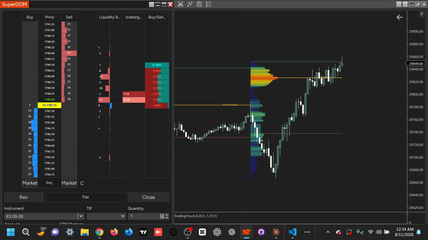Click the Liquidity B... column header
The height and width of the screenshot is (240, 428).
(x=109, y=17)
